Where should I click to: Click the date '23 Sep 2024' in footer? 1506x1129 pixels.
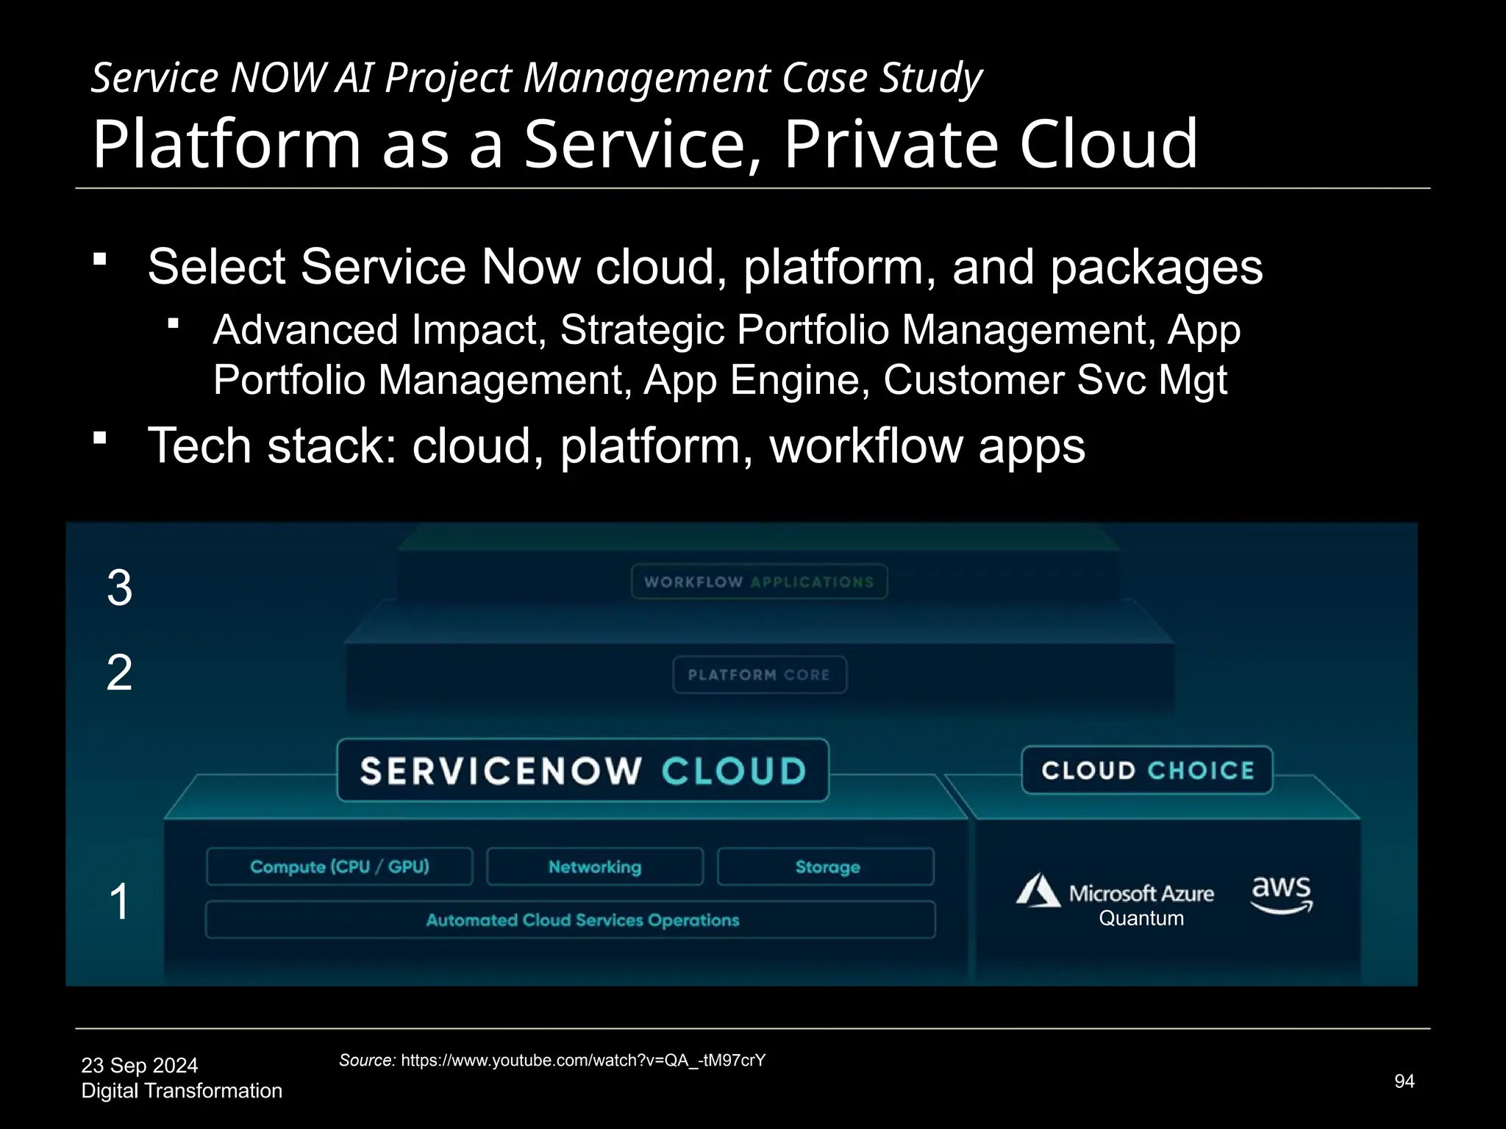click(140, 1065)
